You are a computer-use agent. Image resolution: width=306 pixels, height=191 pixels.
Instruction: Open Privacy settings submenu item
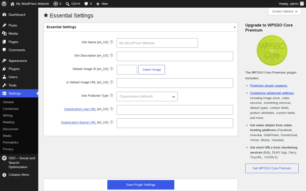(8, 149)
